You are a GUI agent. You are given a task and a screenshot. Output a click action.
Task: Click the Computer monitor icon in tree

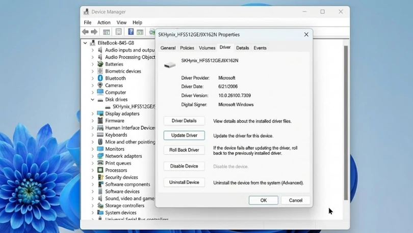(x=100, y=92)
